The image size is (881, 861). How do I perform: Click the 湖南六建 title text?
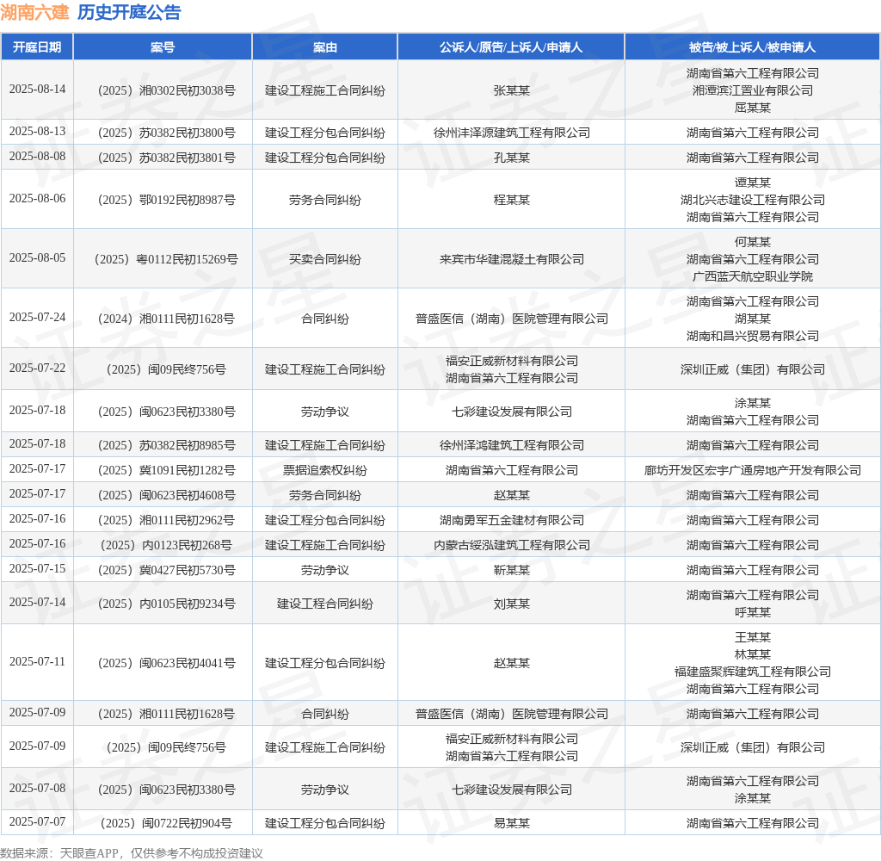click(x=34, y=12)
